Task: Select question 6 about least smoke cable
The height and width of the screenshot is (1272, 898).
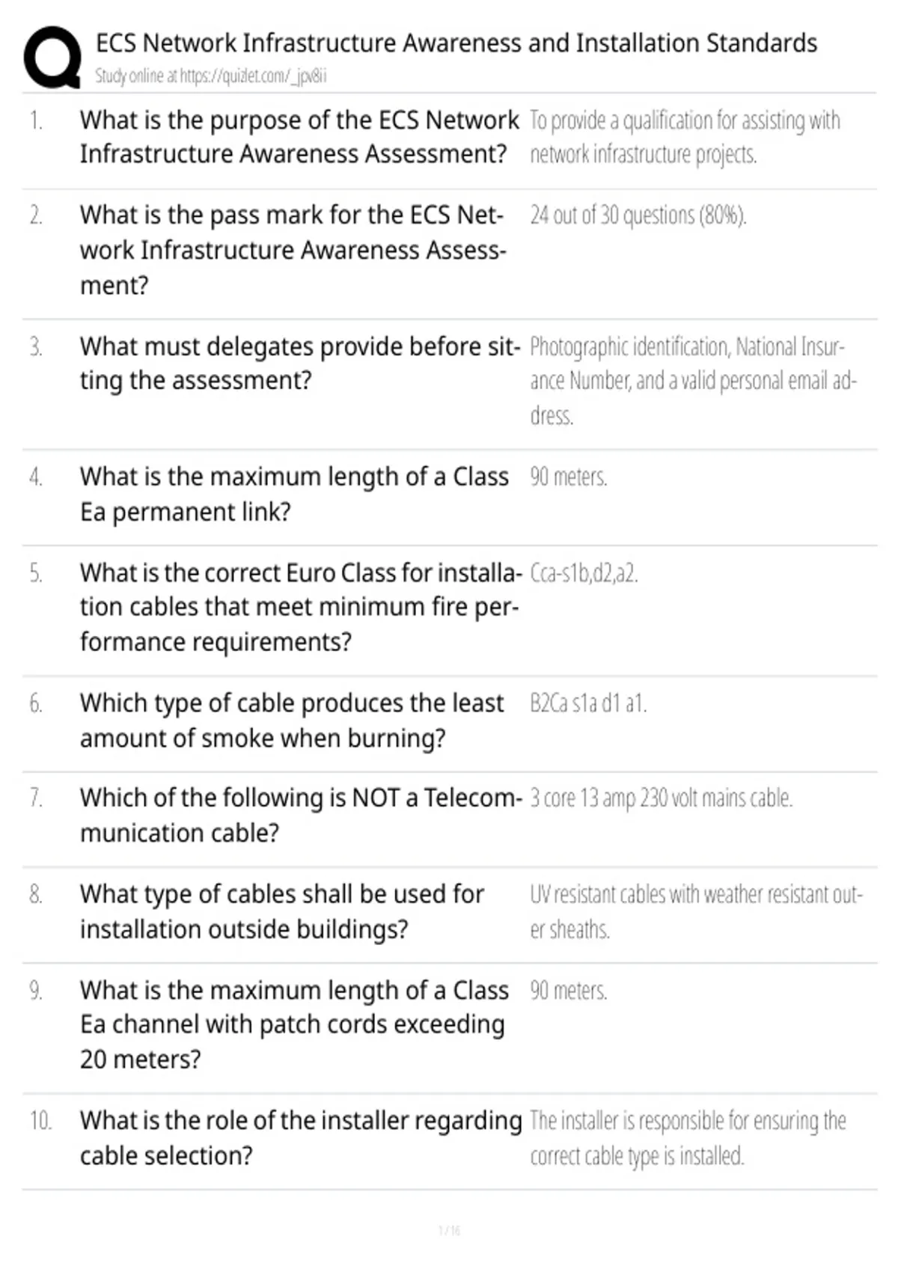Action: [292, 720]
